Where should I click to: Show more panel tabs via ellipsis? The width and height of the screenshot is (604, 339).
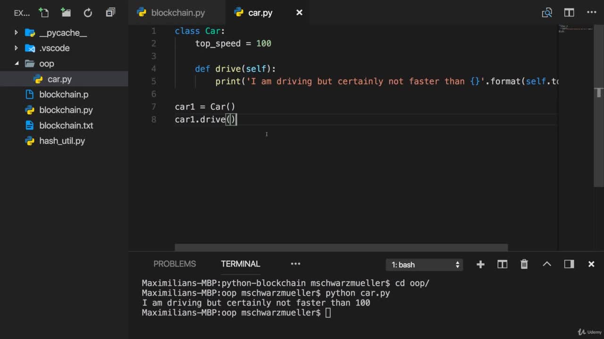pos(295,264)
